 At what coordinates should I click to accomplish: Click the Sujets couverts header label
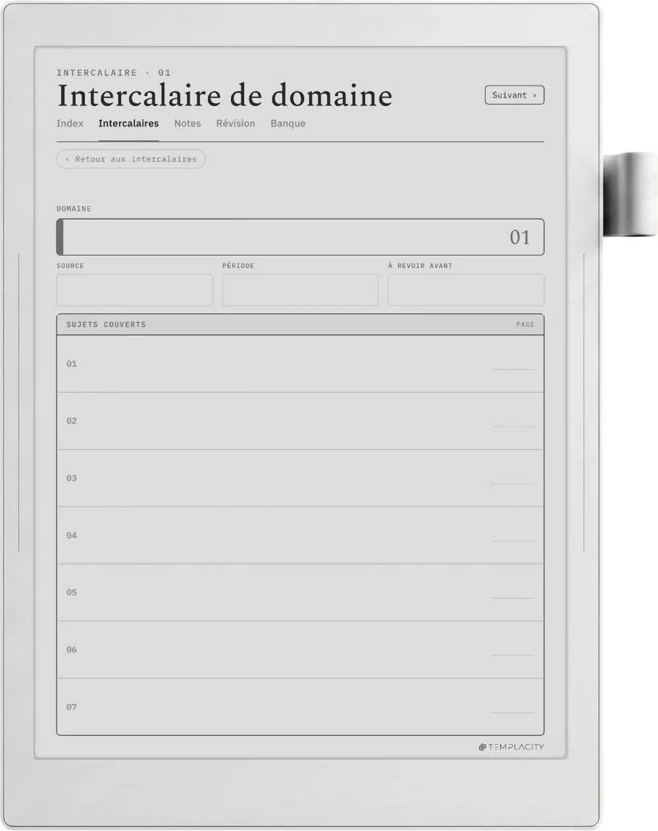pos(106,325)
